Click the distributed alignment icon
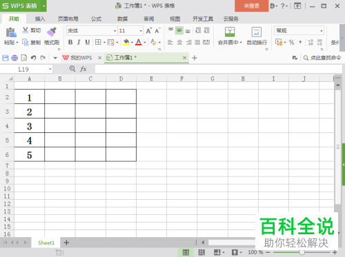 206,42
